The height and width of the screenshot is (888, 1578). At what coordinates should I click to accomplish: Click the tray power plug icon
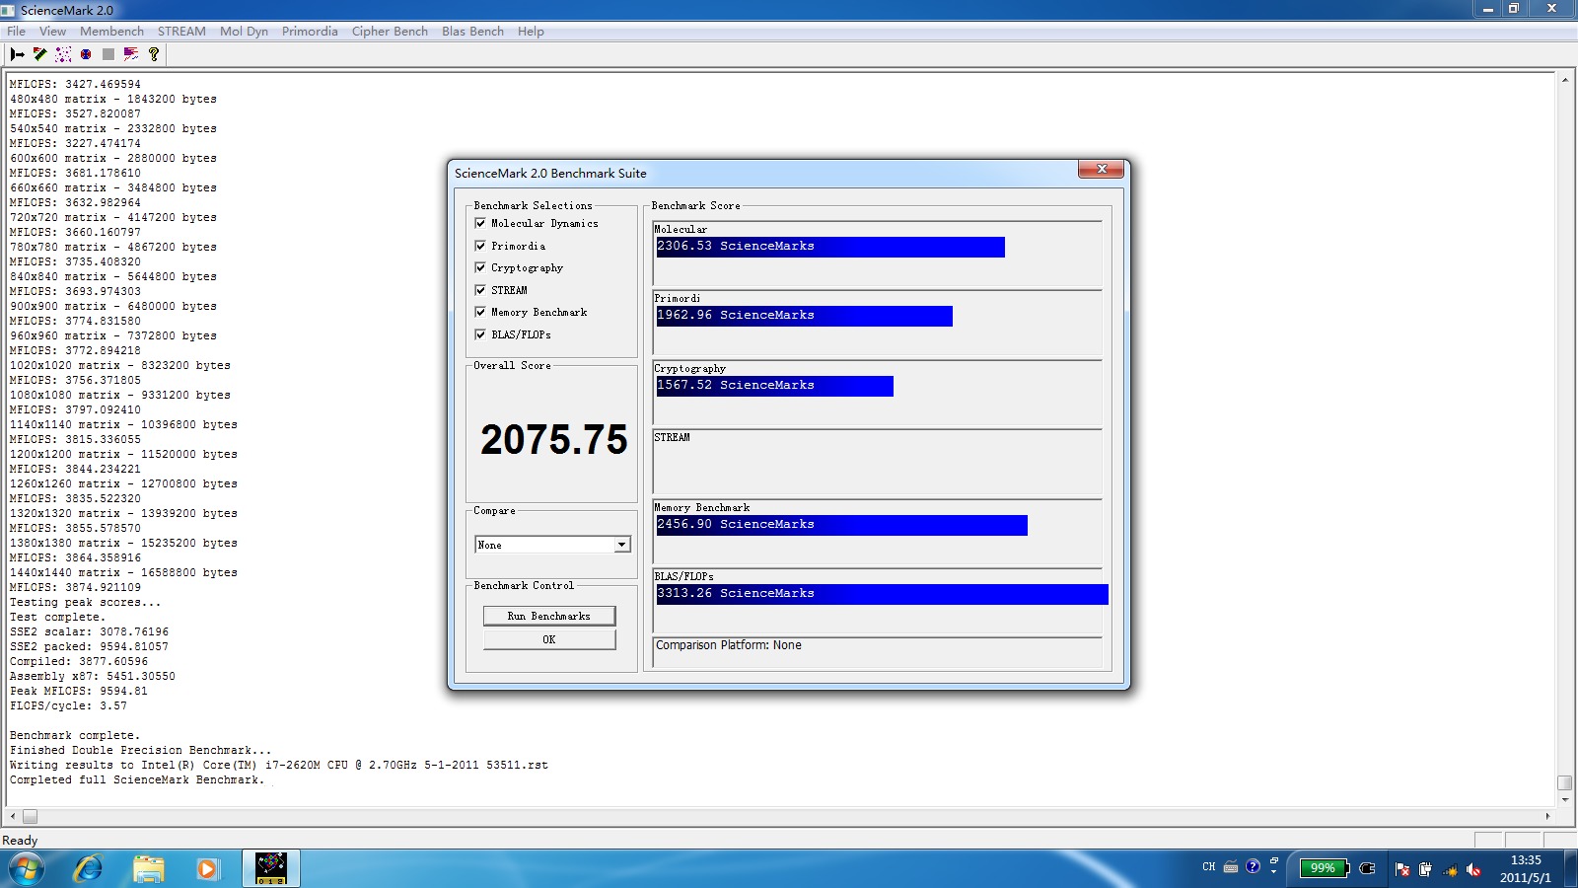pos(1425,869)
